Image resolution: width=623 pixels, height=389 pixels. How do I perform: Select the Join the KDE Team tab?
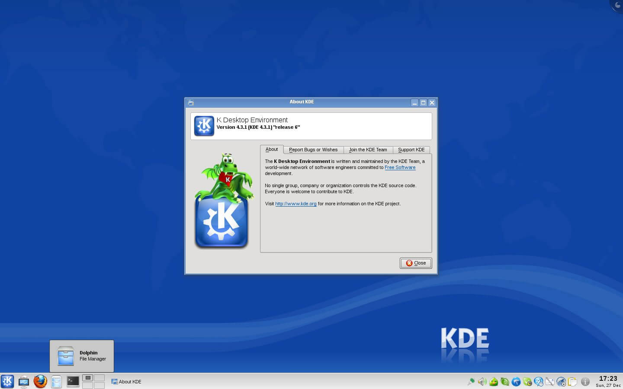[x=368, y=150]
